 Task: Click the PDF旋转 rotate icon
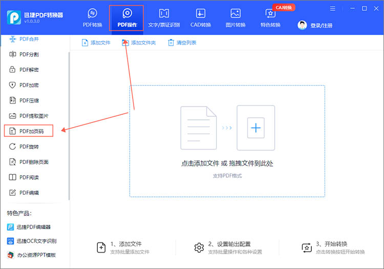[12, 147]
